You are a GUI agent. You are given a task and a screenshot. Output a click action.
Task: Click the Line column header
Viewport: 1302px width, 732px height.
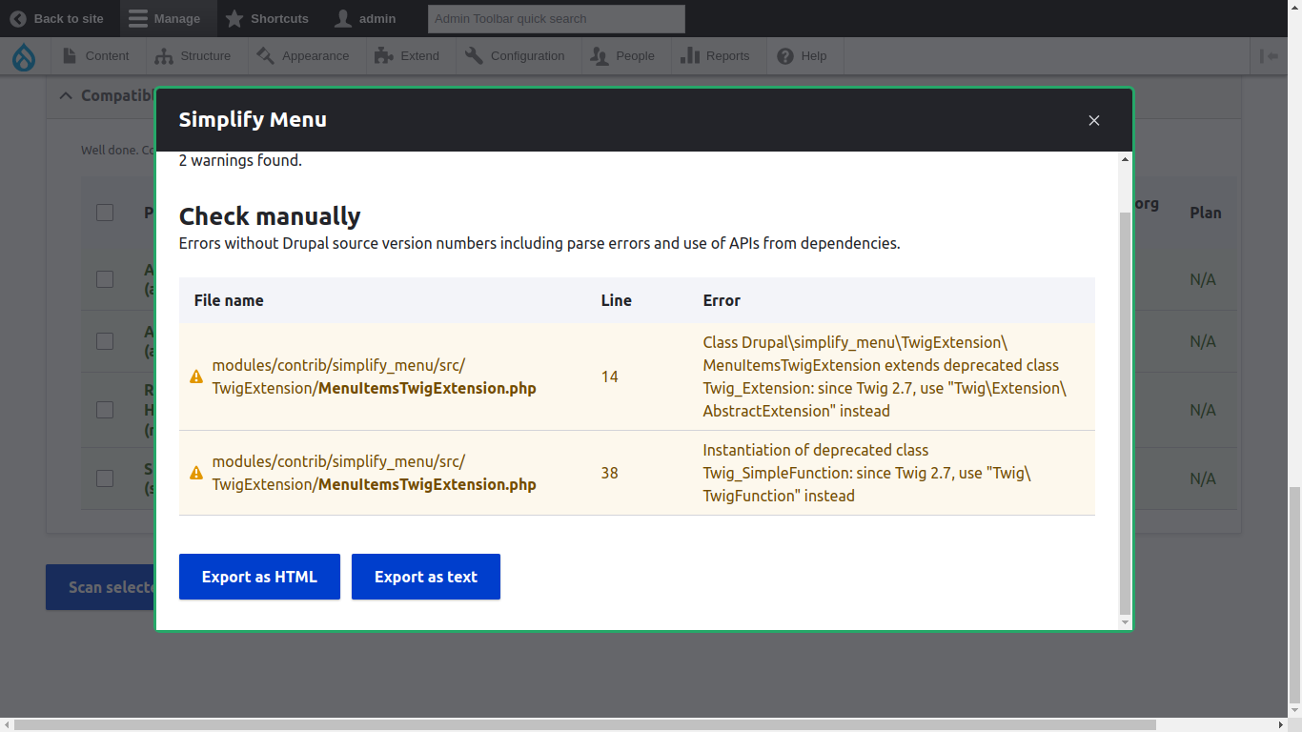pos(617,300)
